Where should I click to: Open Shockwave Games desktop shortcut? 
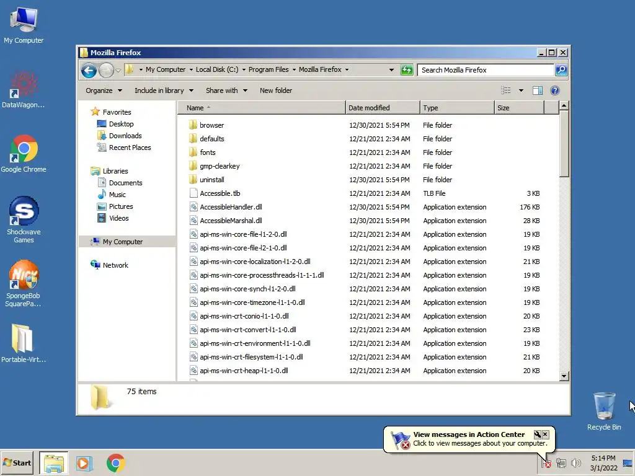[x=24, y=220]
